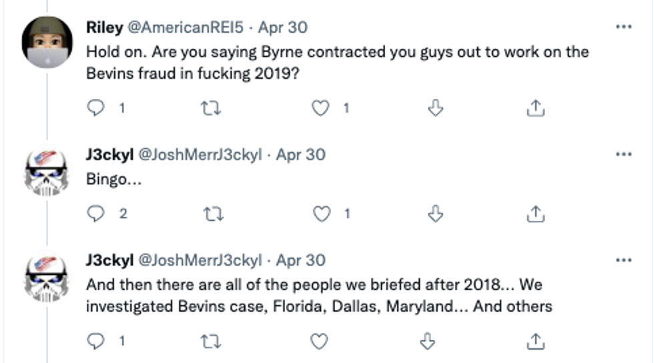Open Riley's profile picture
Image resolution: width=654 pixels, height=363 pixels.
[x=48, y=42]
